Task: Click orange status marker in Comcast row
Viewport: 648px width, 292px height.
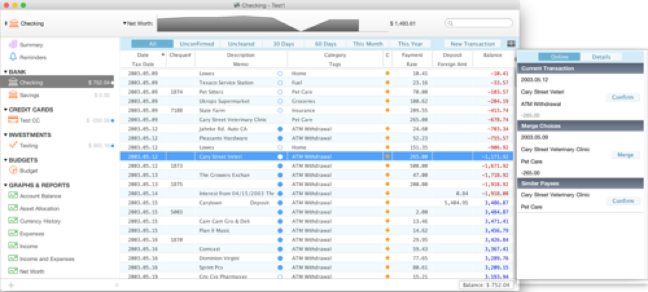Action: click(x=388, y=249)
